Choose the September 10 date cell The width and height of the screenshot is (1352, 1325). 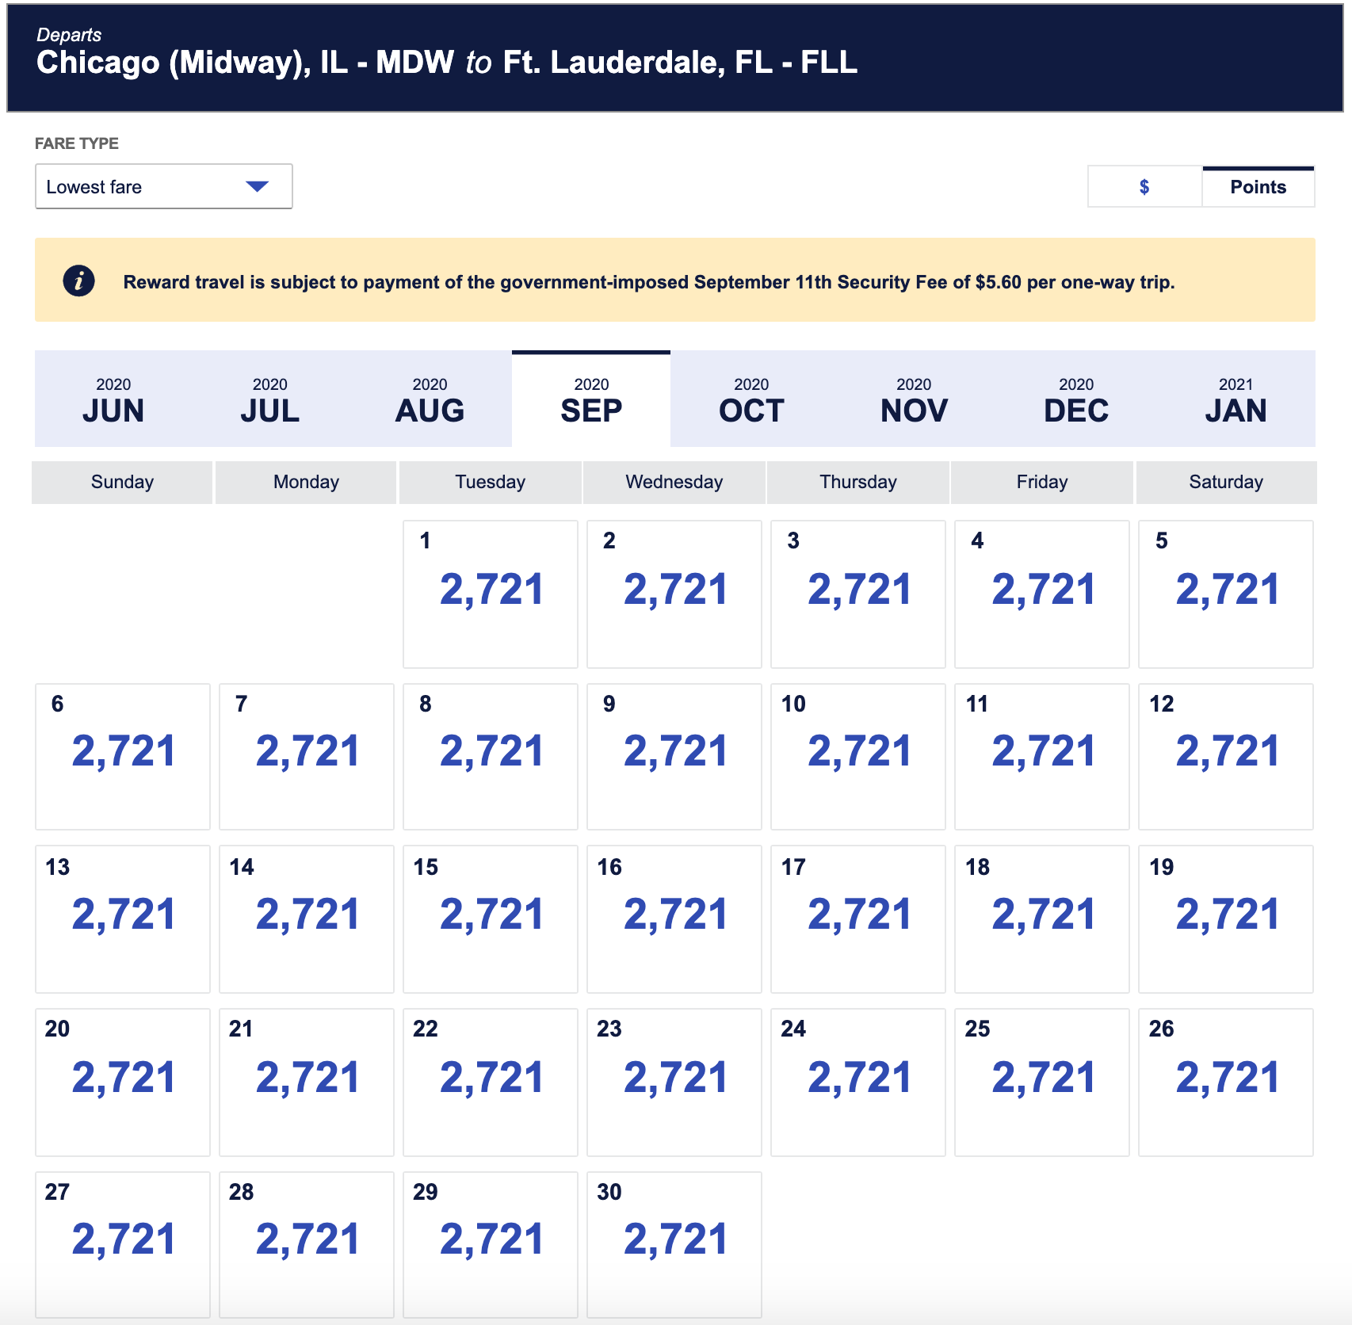858,757
